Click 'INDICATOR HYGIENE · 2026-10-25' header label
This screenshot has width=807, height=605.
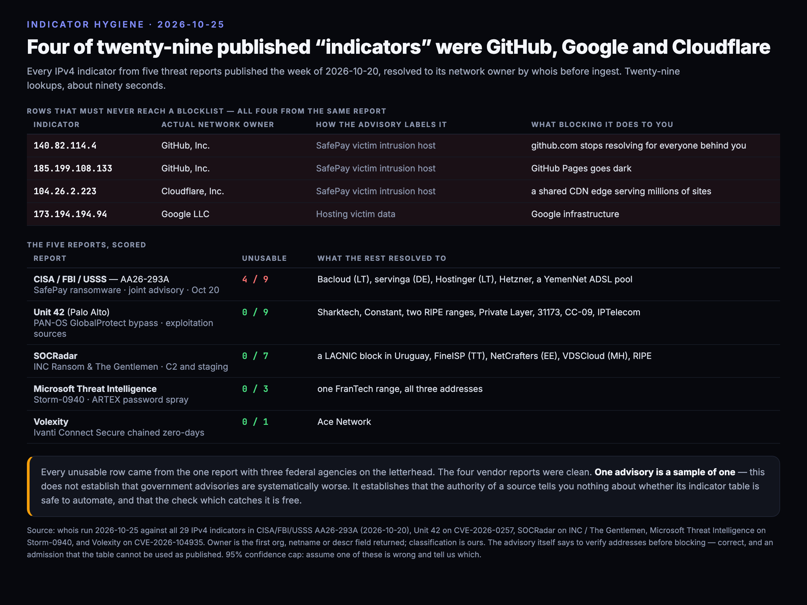126,25
